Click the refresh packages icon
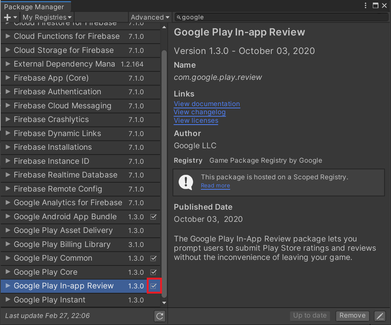391x325 pixels. pyautogui.click(x=159, y=316)
